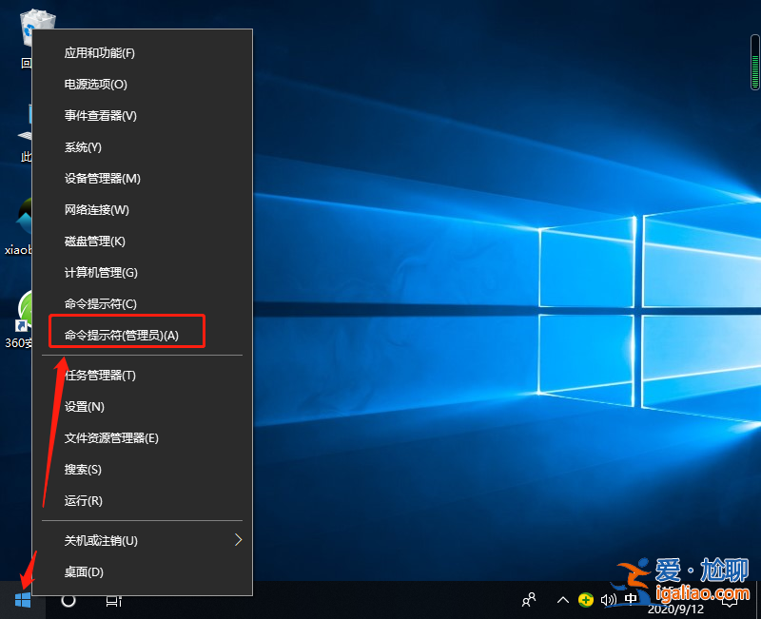
Task: Open Task View on the taskbar
Action: (x=112, y=600)
